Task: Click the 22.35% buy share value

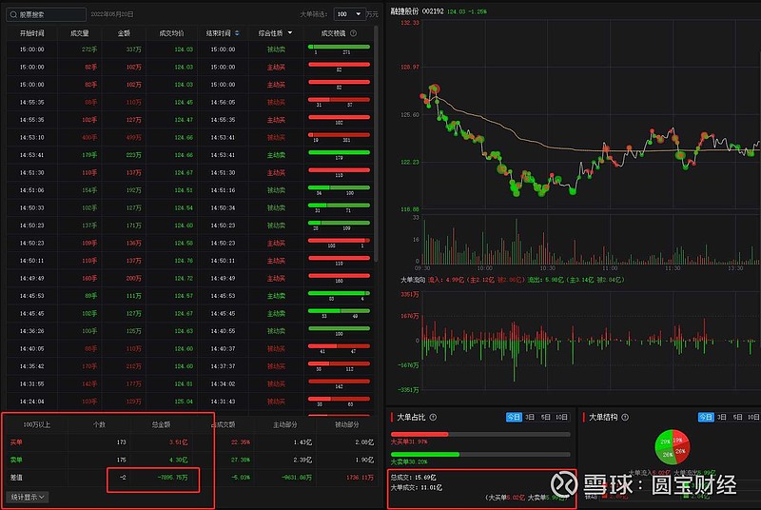Action: [x=241, y=442]
